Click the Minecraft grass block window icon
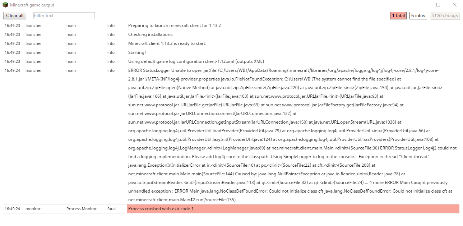The image size is (463, 226). (5, 5)
